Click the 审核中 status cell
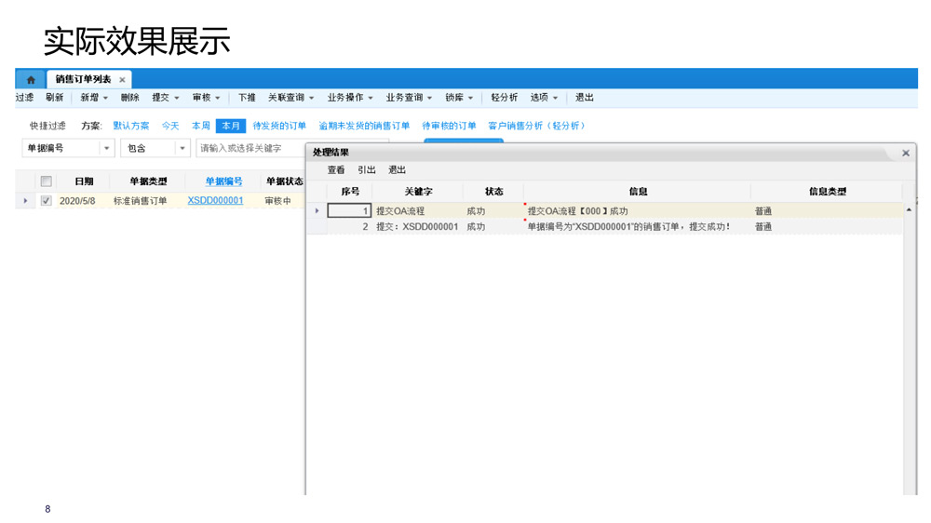This screenshot has height=523, width=931. pos(277,201)
